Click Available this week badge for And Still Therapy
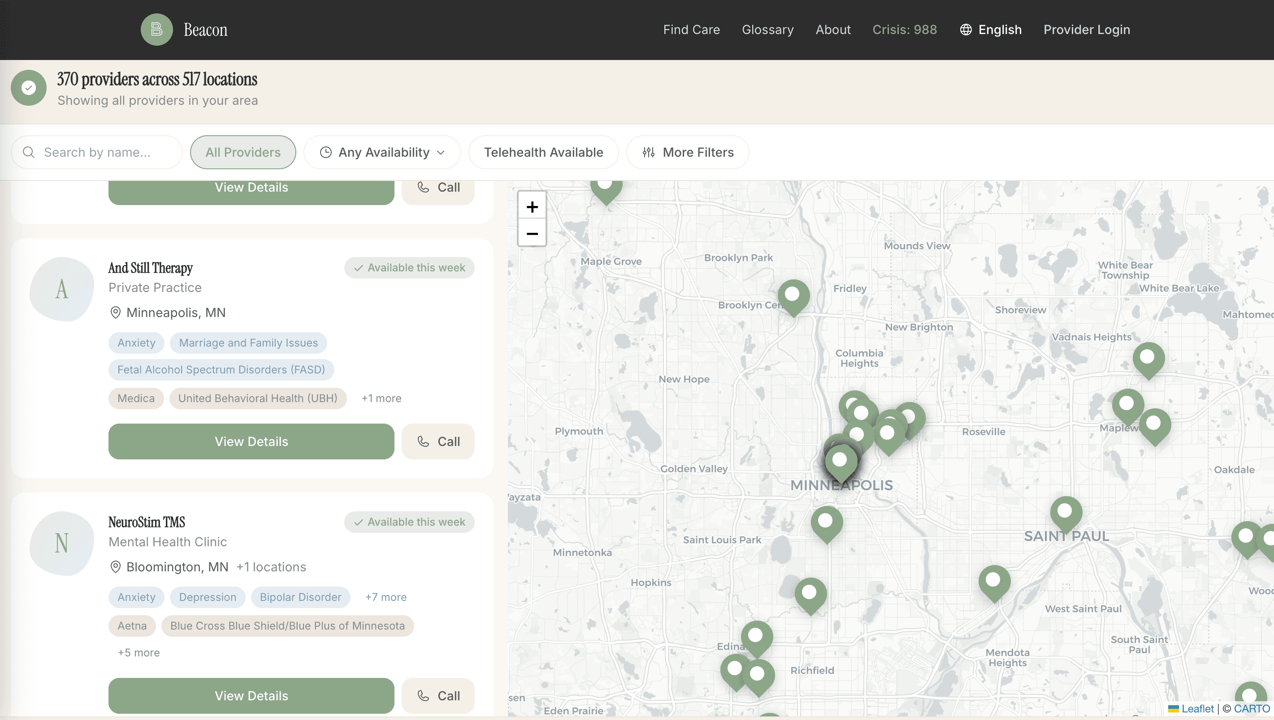This screenshot has height=720, width=1274. (x=409, y=268)
